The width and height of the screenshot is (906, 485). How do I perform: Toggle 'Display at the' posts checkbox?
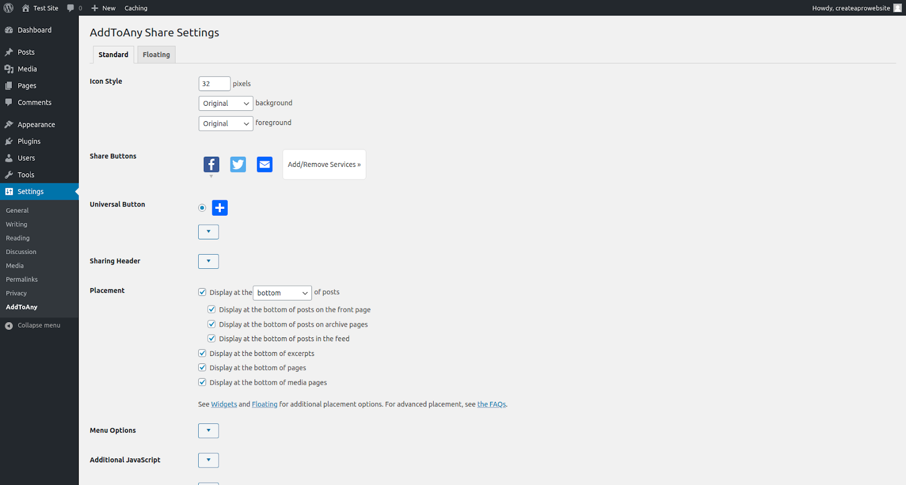[x=202, y=292]
